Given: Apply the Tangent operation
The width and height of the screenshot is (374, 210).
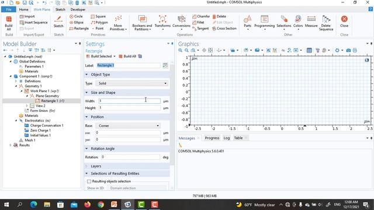Looking at the screenshot, I should point(200,29).
